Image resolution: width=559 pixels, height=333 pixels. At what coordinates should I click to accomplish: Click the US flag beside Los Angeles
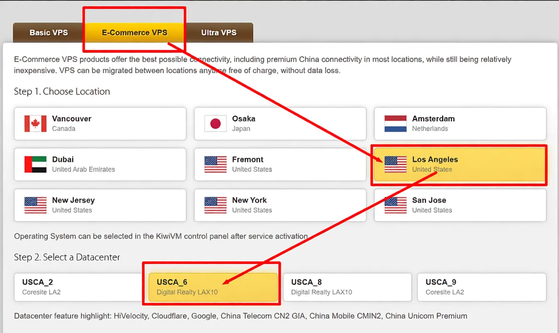[396, 164]
